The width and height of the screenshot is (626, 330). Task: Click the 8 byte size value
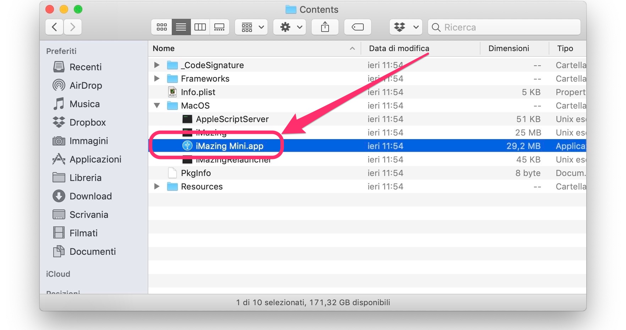(x=528, y=173)
